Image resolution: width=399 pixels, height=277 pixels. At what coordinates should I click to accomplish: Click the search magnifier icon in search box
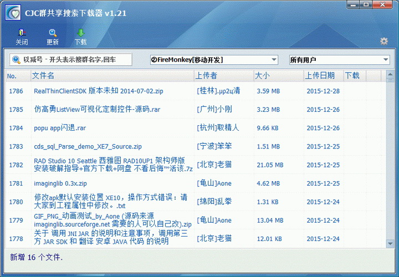[16, 60]
